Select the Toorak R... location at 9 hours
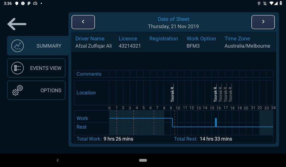The width and height of the screenshot is (286, 167). [x=172, y=93]
